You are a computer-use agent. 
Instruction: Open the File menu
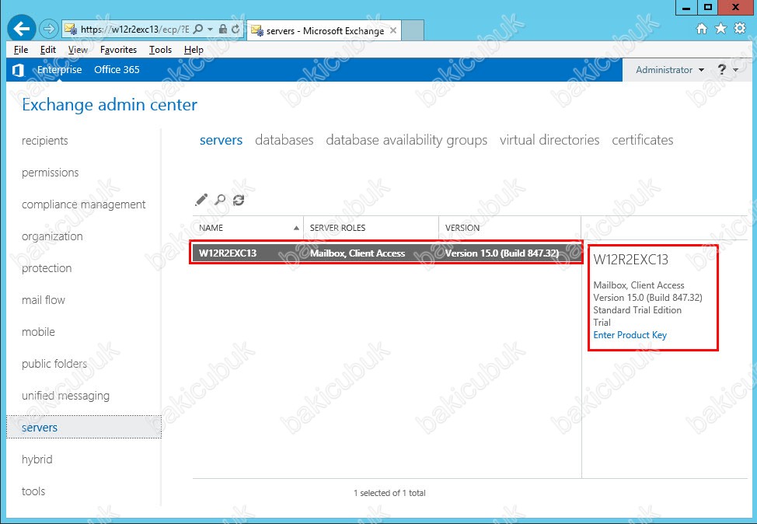(x=21, y=50)
